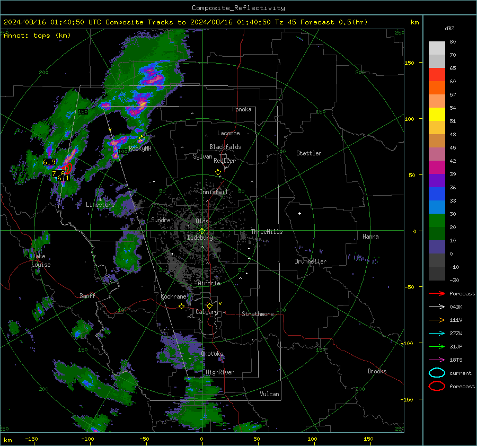
Task: Click the red forecast ellipse legend symbol
Action: 437,386
